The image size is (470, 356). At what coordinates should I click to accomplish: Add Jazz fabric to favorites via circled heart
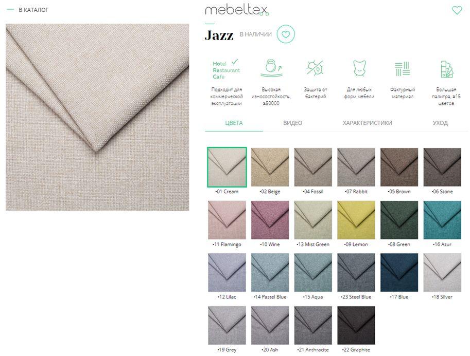point(286,34)
